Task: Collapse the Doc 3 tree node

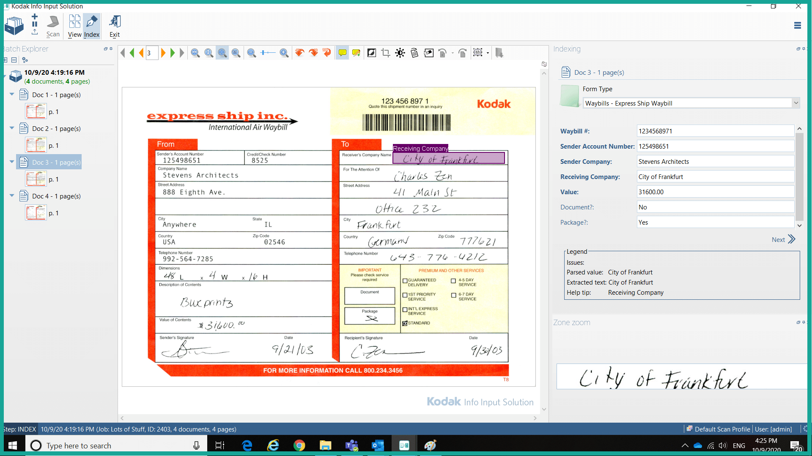Action: [x=11, y=162]
